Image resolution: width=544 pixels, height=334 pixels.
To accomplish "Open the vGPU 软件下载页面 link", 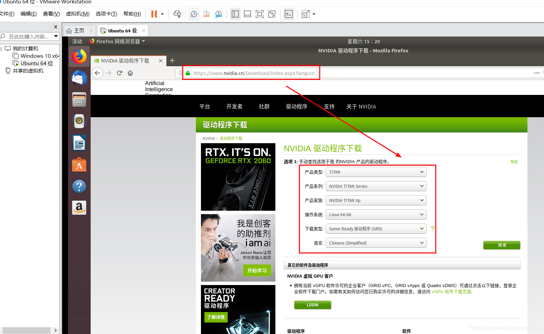I will 451,292.
